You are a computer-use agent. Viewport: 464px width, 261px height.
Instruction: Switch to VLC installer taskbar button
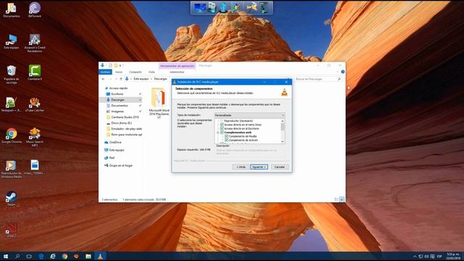coord(100,256)
